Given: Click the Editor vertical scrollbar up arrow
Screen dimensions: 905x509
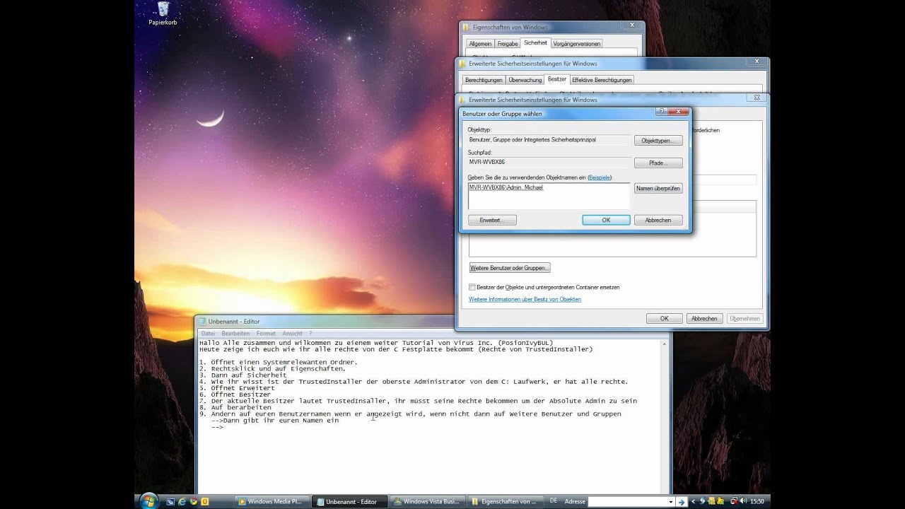Looking at the screenshot, I should [665, 344].
